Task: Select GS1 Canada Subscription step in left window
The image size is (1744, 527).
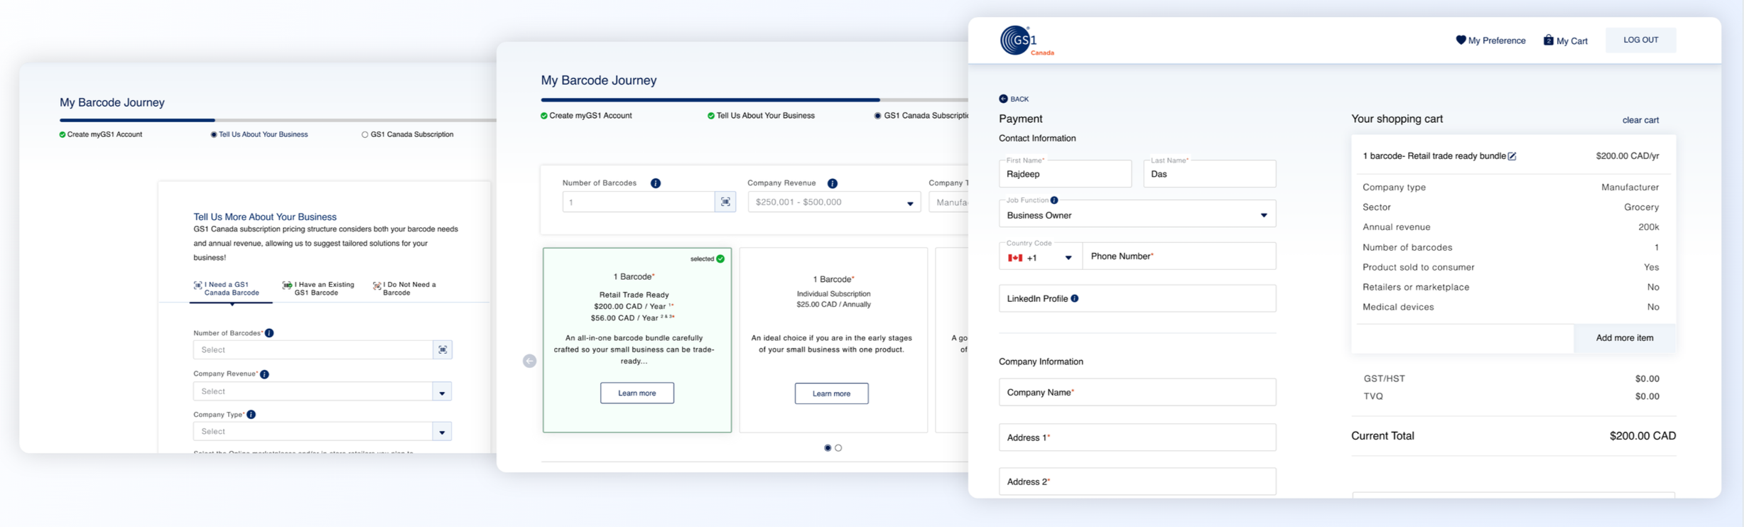Action: tap(408, 134)
